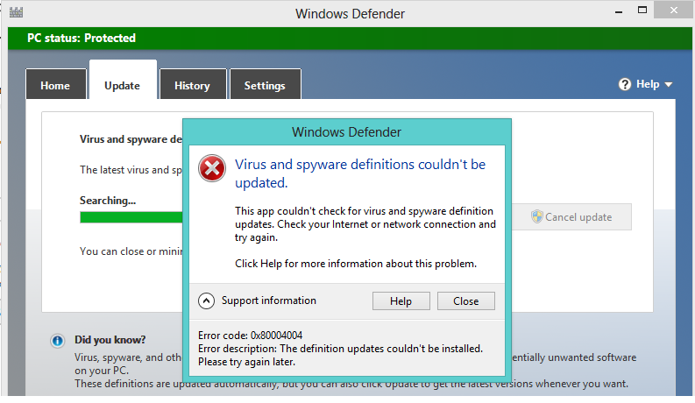This screenshot has height=403, width=695.
Task: Minimize the Windows Defender window
Action: coord(619,11)
